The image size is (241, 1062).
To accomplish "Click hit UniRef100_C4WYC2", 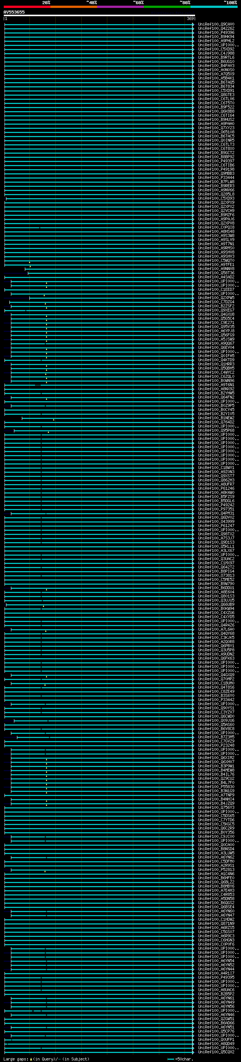I will [216, 372].
